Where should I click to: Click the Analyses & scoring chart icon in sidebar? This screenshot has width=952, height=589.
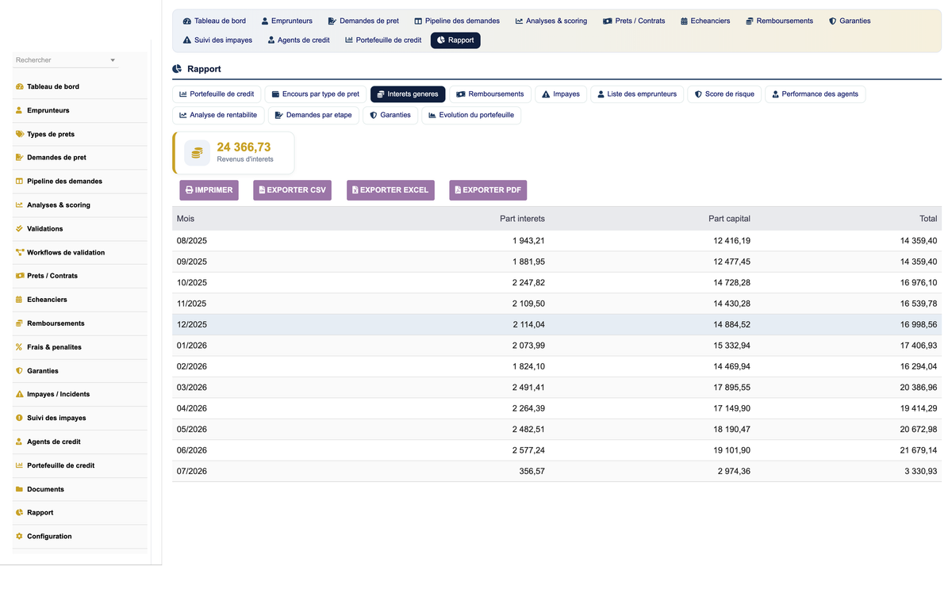click(x=19, y=205)
